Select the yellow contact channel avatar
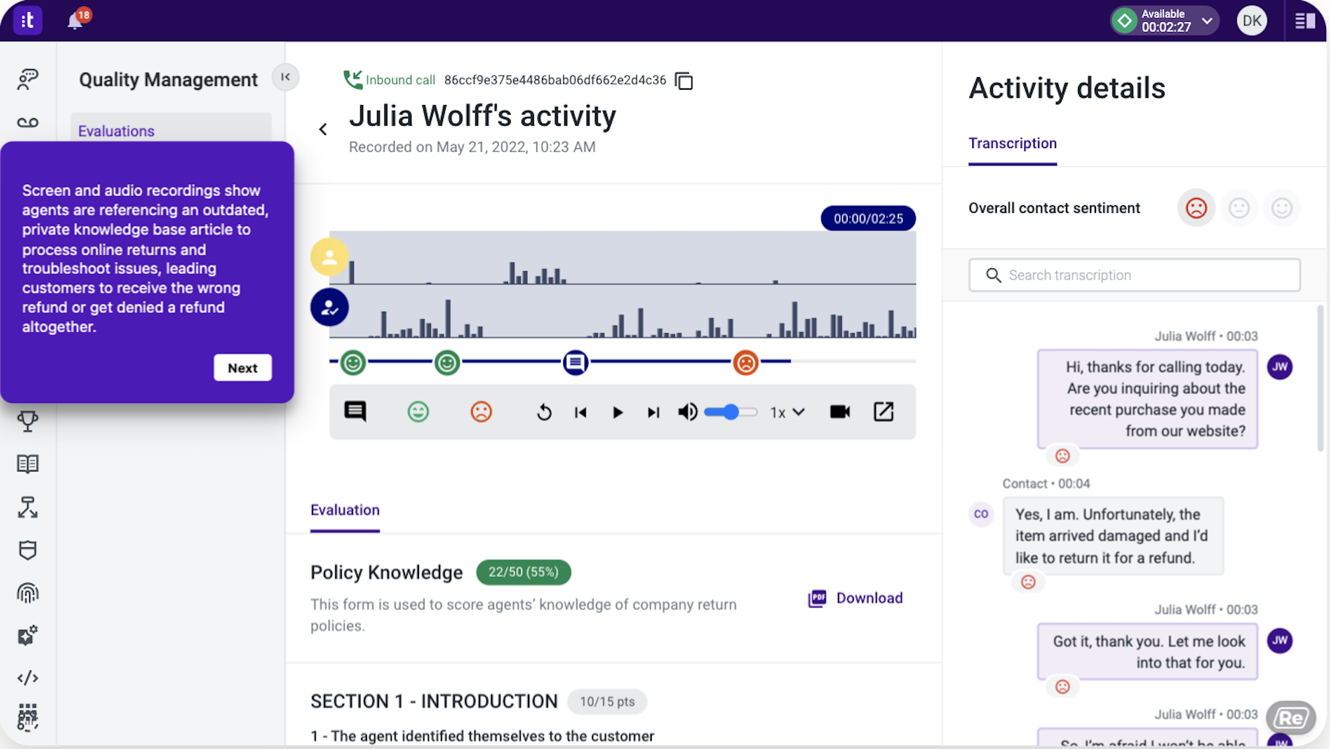The image size is (1330, 749). click(x=329, y=257)
